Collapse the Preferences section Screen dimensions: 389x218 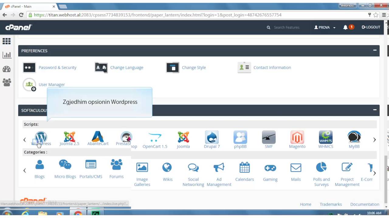[375, 50]
